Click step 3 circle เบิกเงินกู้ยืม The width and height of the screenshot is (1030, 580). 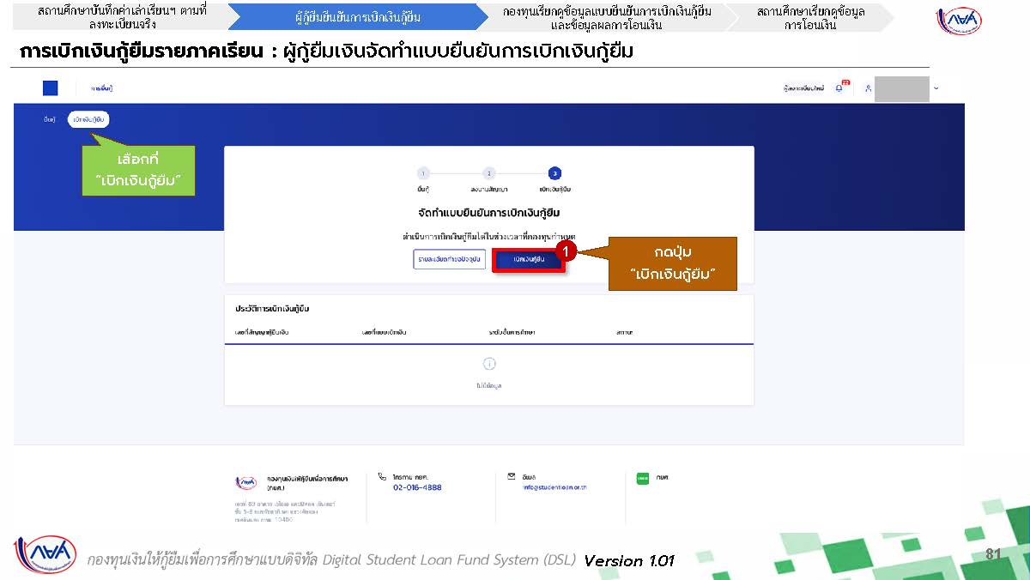pos(554,173)
